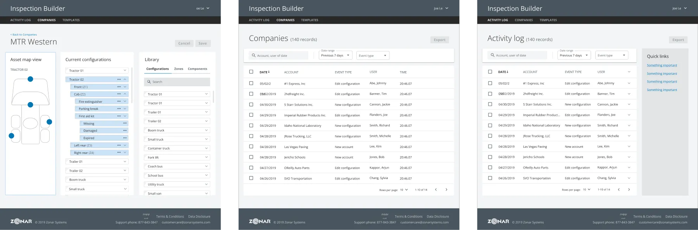Expand Trailer 01 in Current configurations
Screen dimensions: 698x230
pos(125,162)
